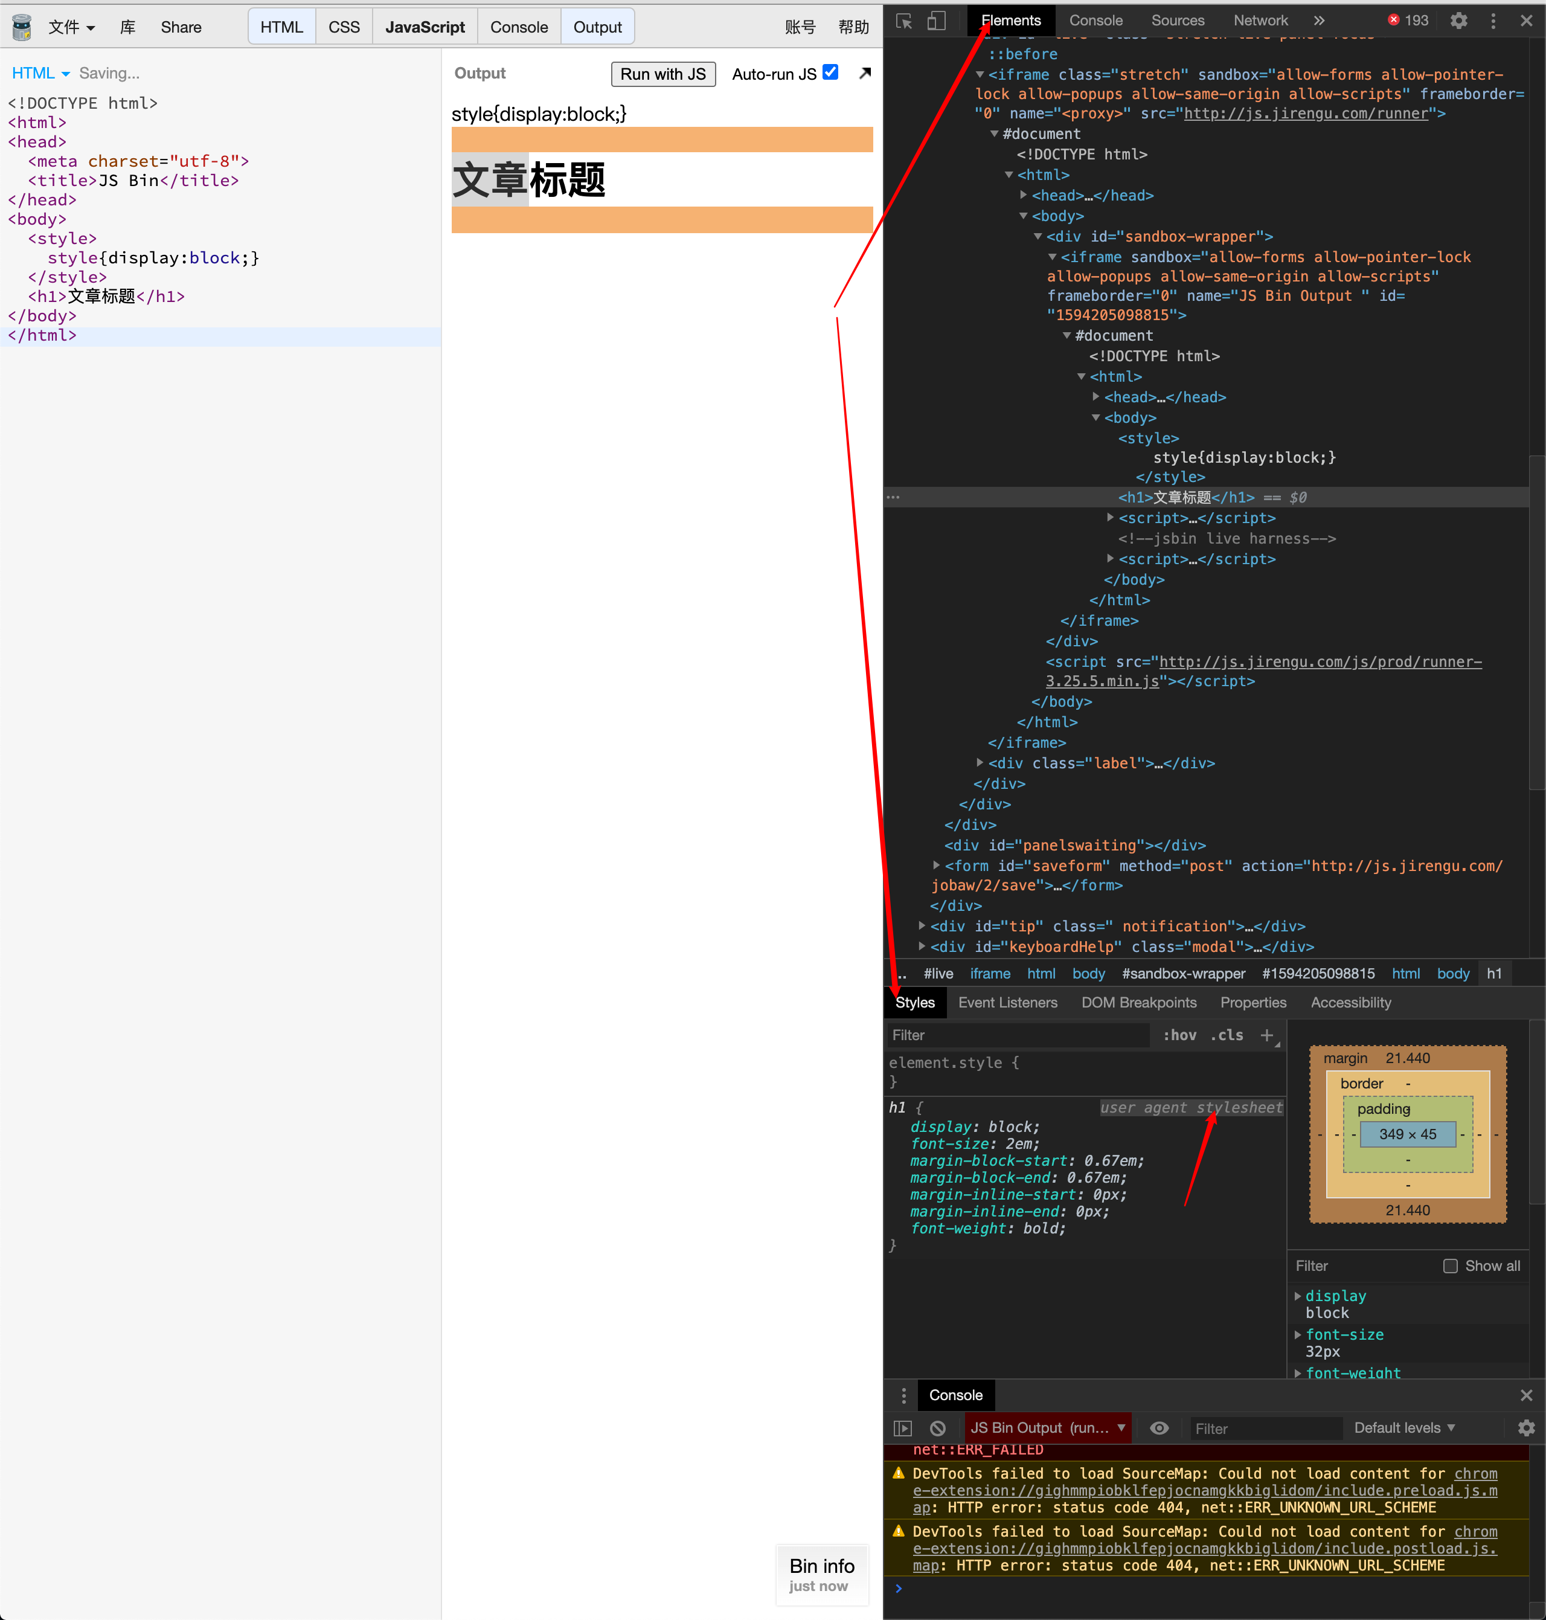Expand the div class="label" node

coord(980,763)
